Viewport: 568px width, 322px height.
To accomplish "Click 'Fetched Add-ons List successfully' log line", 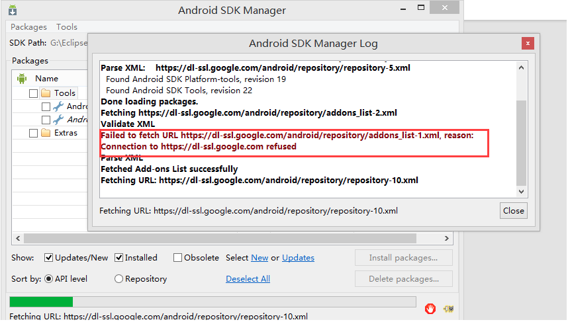I will (x=169, y=169).
